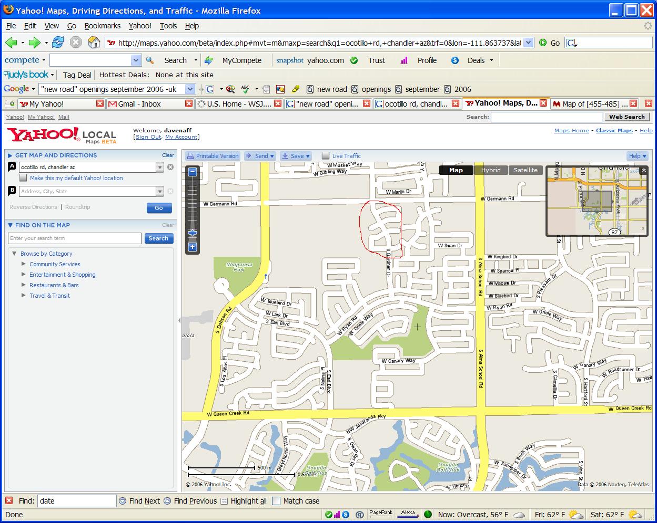Click the blue Go directions button
This screenshot has height=523, width=657.
pos(159,208)
